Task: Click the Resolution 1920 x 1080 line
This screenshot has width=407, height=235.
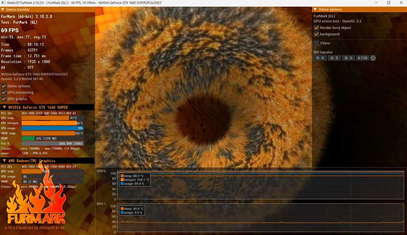Action: [25, 61]
